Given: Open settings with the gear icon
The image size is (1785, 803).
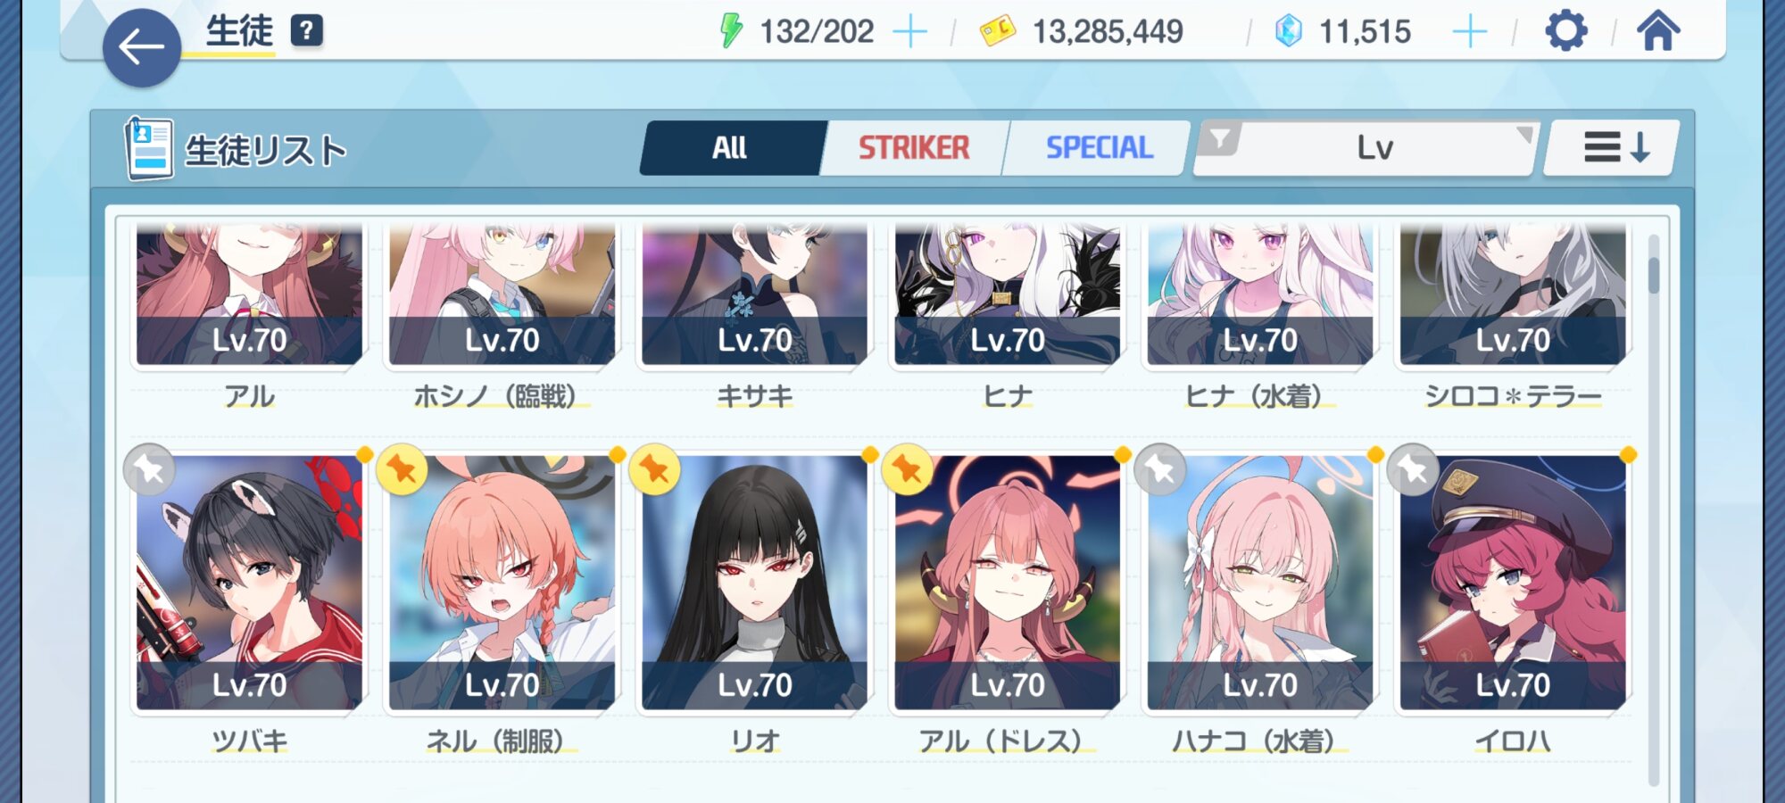Looking at the screenshot, I should [x=1566, y=31].
